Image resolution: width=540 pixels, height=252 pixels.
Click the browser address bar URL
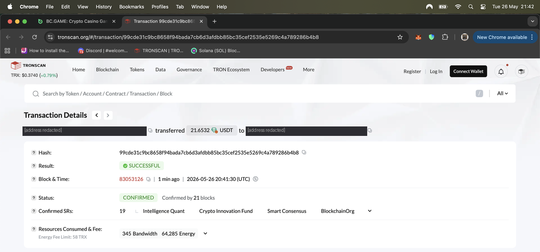pyautogui.click(x=188, y=37)
